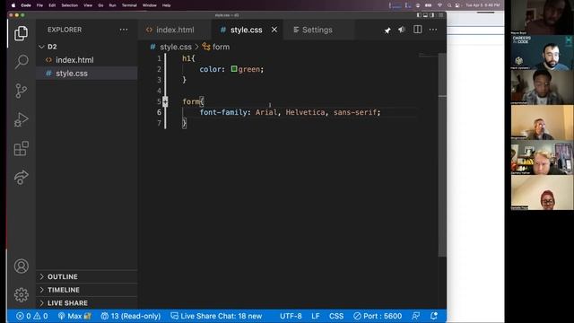This screenshot has width=574, height=323.
Task: Toggle primary sidebar layout icon in title bar
Action: [x=419, y=15]
